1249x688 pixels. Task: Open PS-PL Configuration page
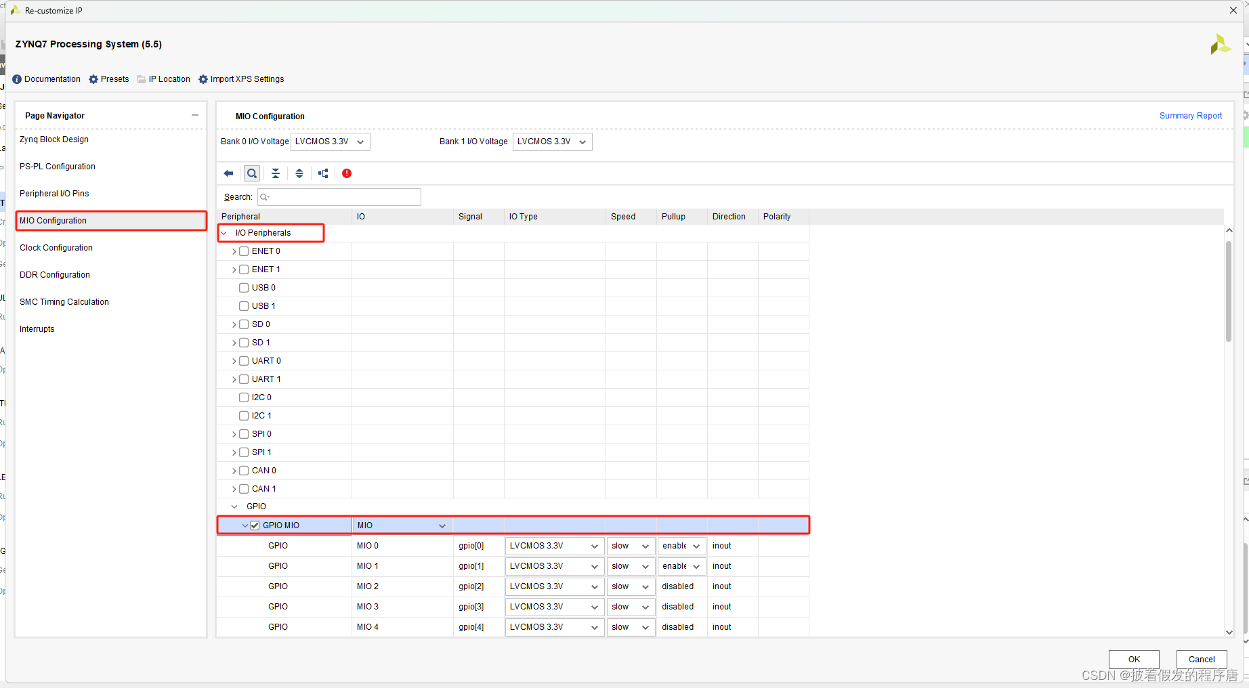[58, 167]
